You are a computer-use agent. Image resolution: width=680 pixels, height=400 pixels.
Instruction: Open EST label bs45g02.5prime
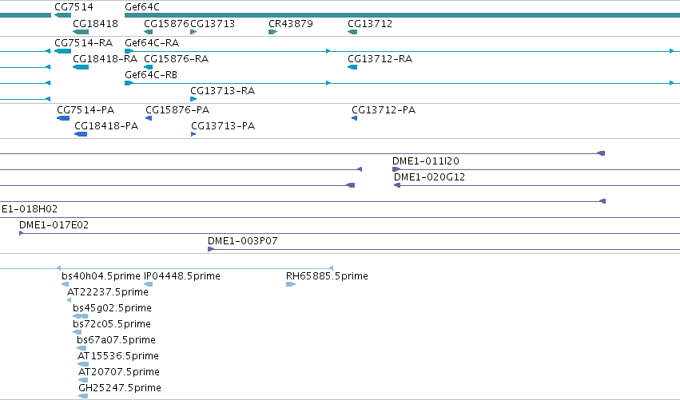point(112,308)
